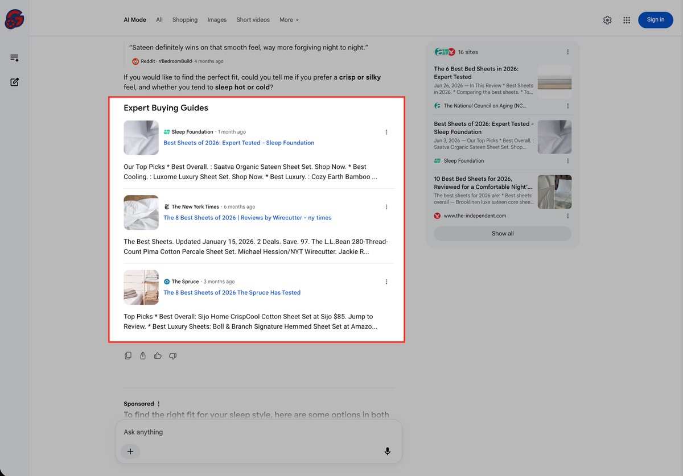Copy the AI response with copy icon
This screenshot has width=683, height=476.
coord(128,356)
